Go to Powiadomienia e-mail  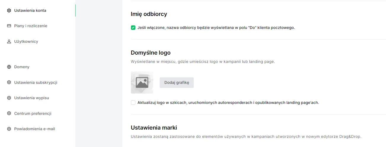35,129
